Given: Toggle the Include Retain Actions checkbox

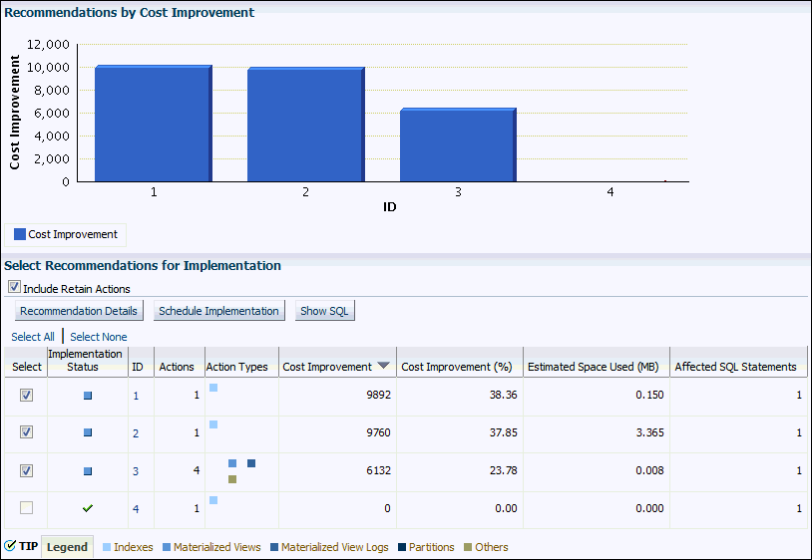Looking at the screenshot, I should click(14, 288).
